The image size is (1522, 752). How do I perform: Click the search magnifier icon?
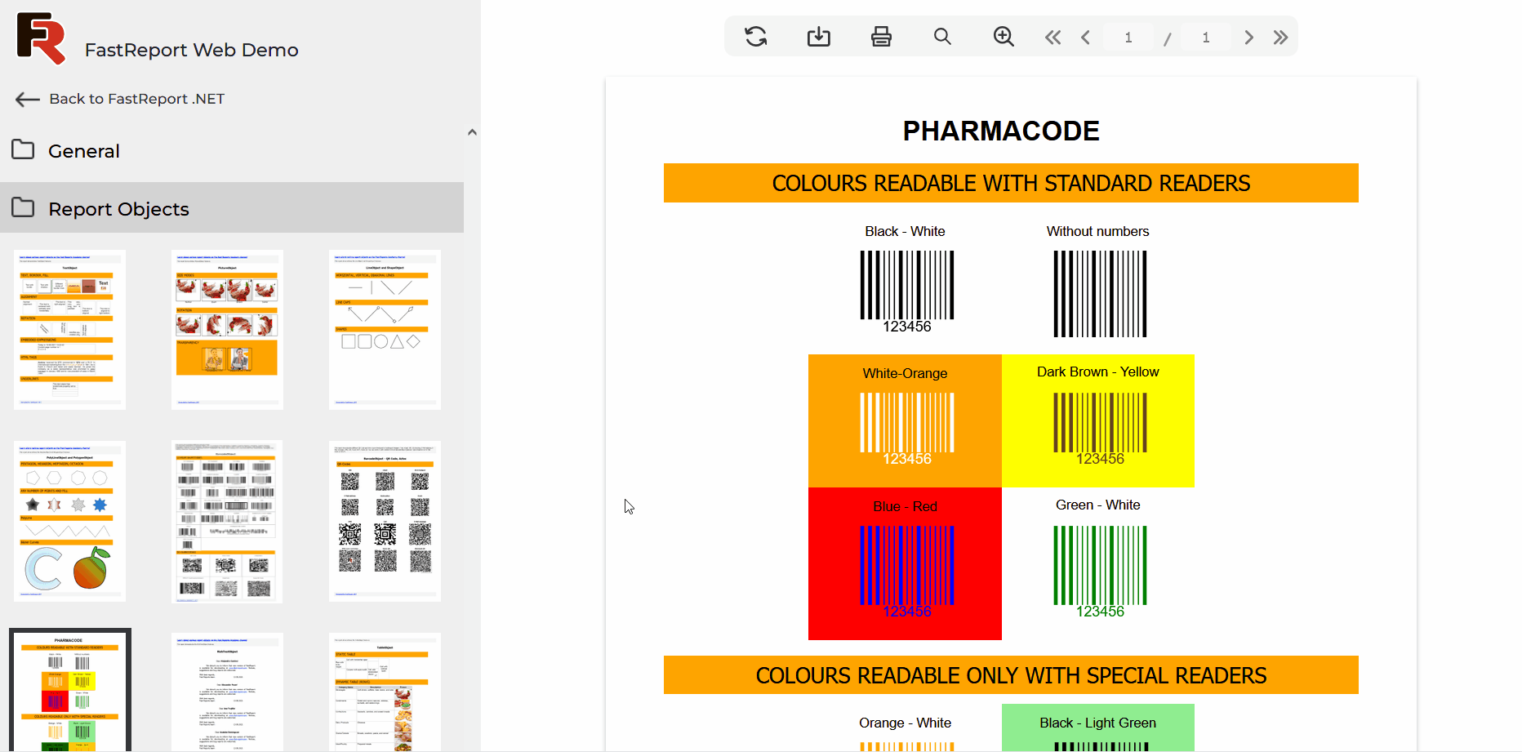click(x=942, y=37)
